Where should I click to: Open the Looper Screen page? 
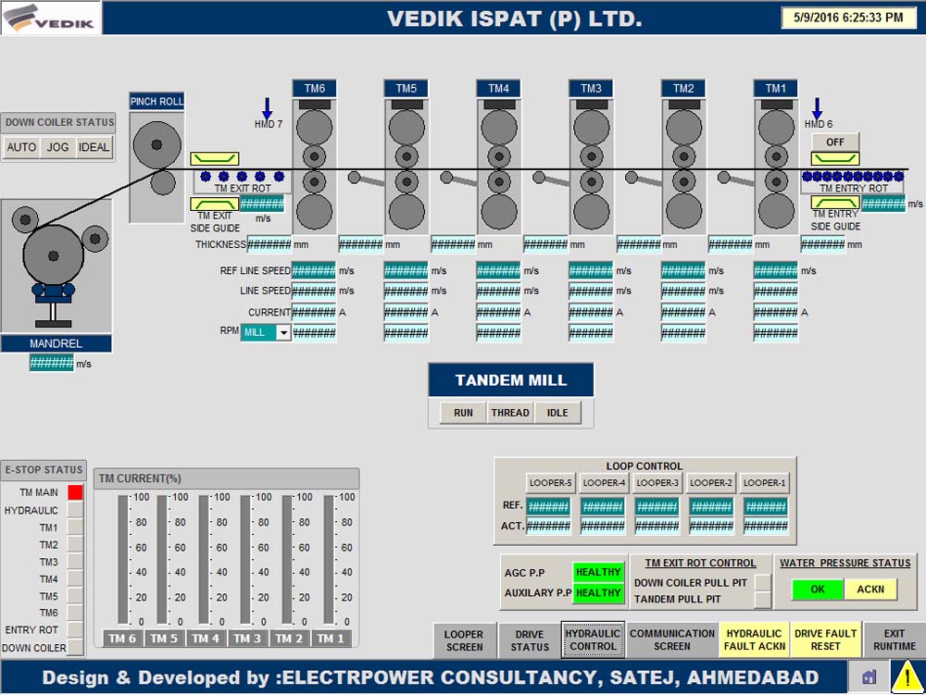tap(464, 640)
